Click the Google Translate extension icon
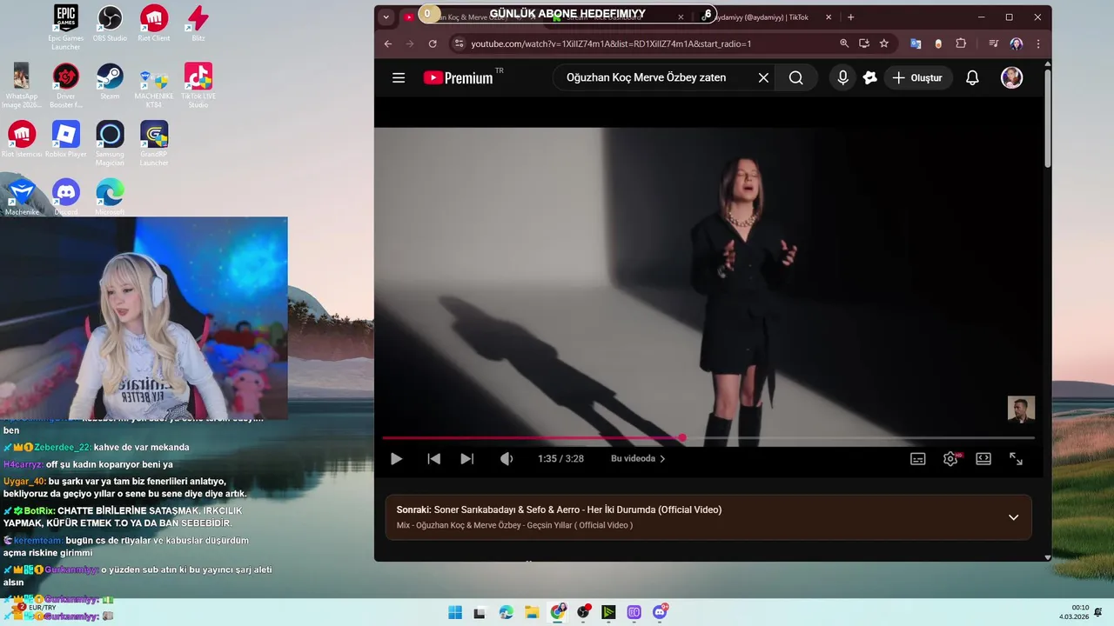Screen dimensions: 1114x626 point(916,43)
